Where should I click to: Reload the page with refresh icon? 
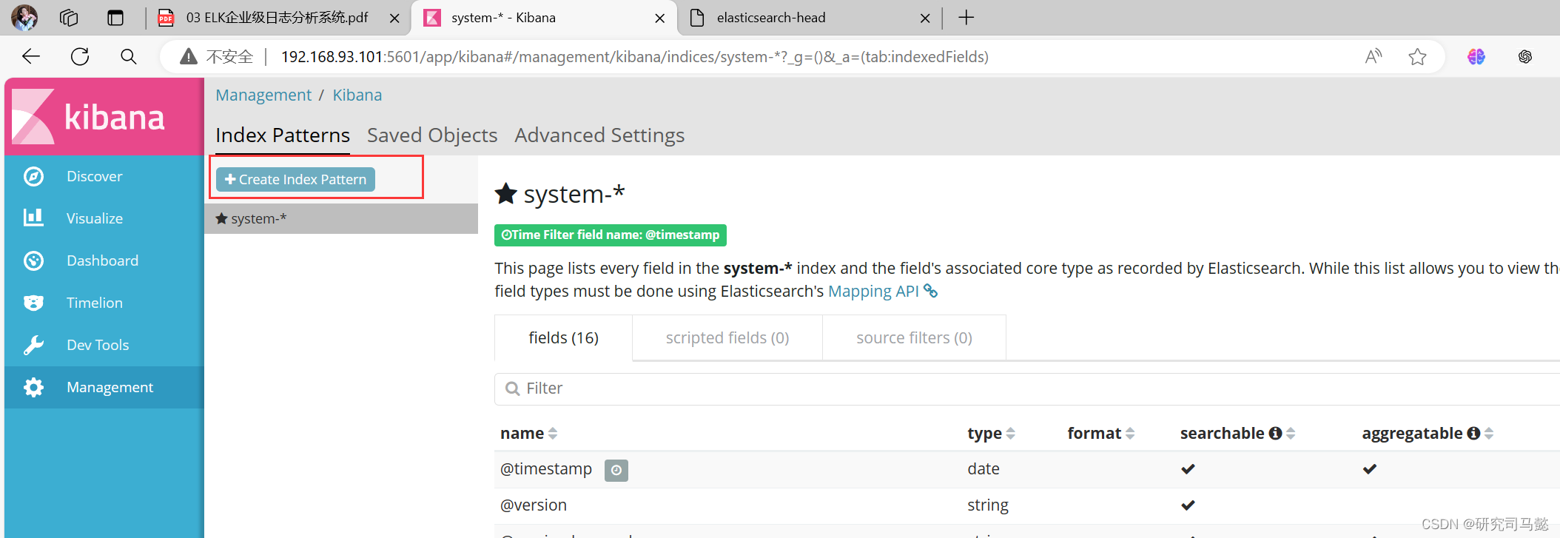tap(80, 56)
